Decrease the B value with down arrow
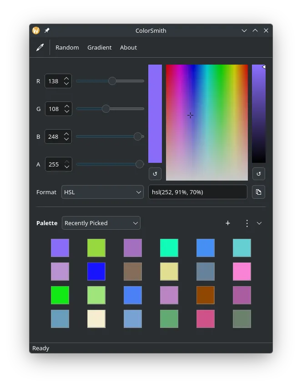 (66, 139)
